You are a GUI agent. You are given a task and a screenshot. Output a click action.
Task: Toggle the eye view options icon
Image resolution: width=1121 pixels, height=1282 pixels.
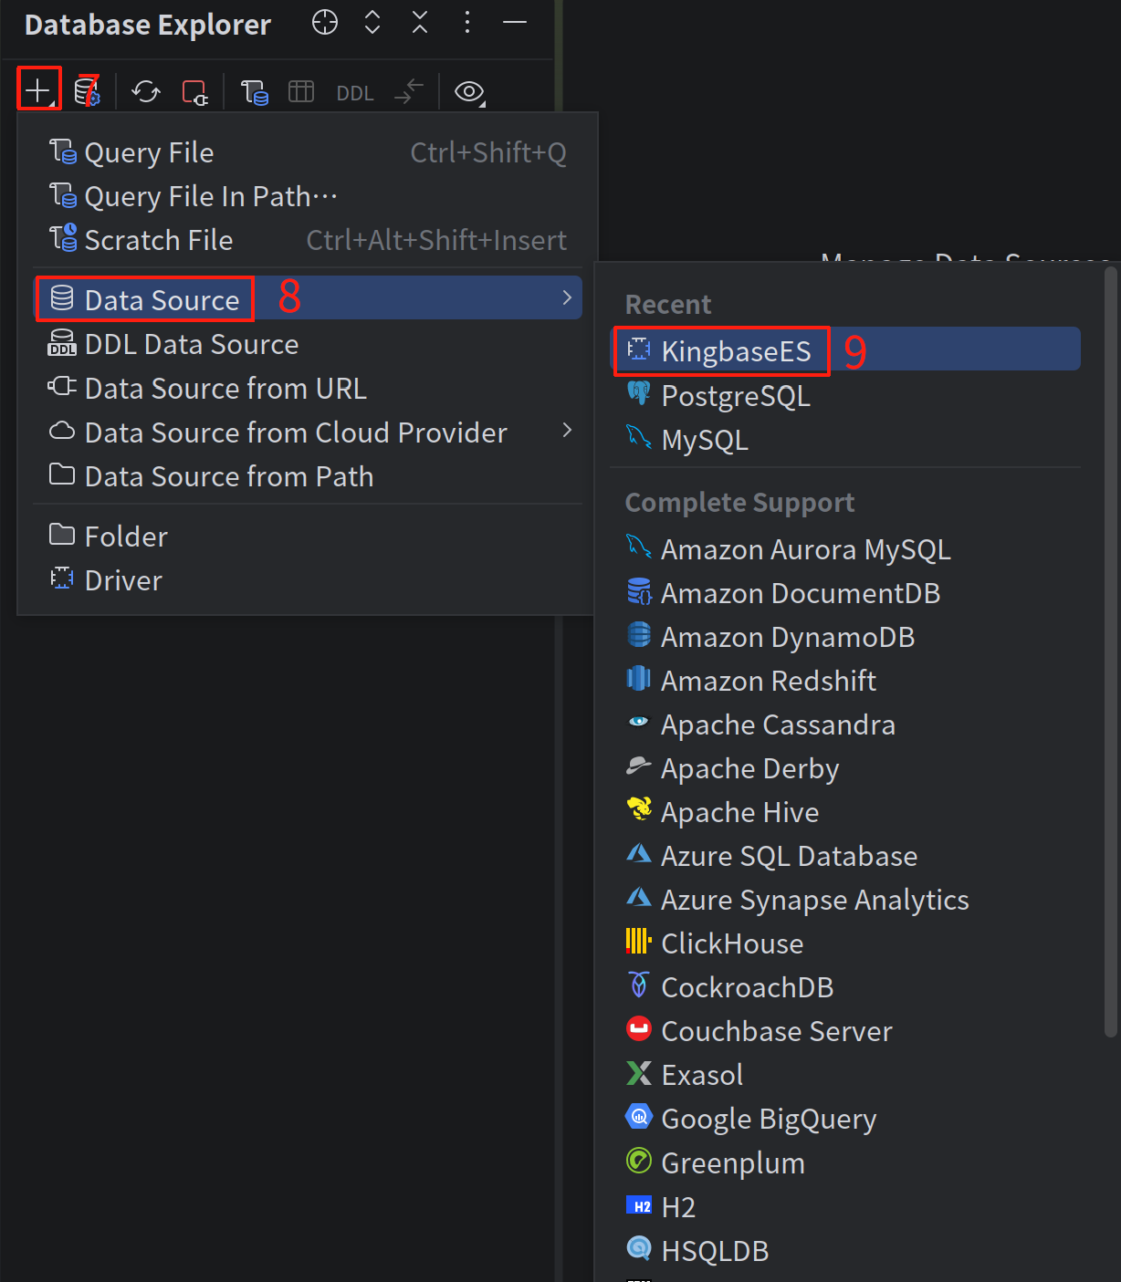coord(469,91)
